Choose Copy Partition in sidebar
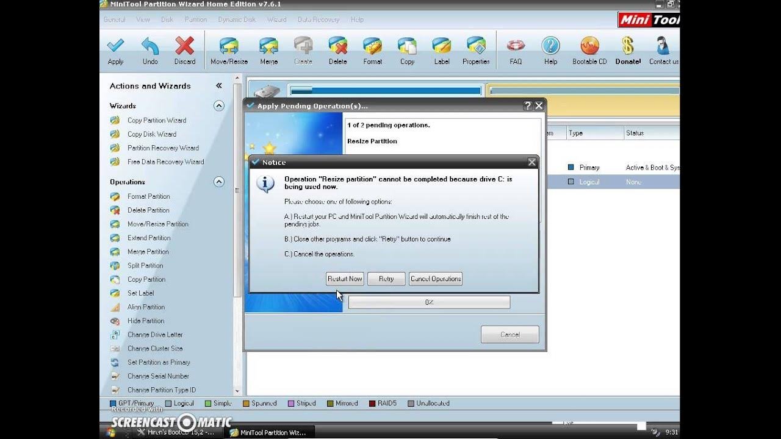This screenshot has width=781, height=439. 146,279
